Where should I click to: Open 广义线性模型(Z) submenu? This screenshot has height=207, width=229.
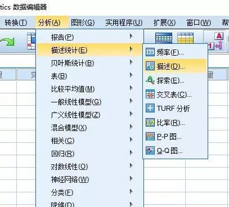point(89,115)
